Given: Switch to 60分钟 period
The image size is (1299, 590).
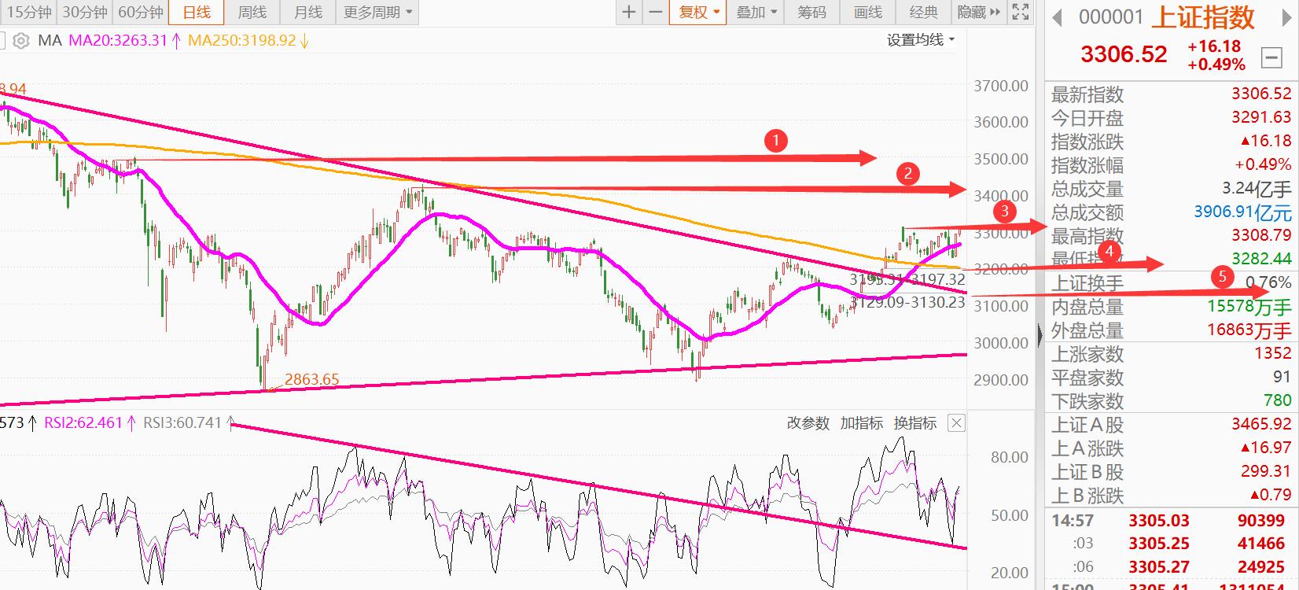Looking at the screenshot, I should click(141, 12).
